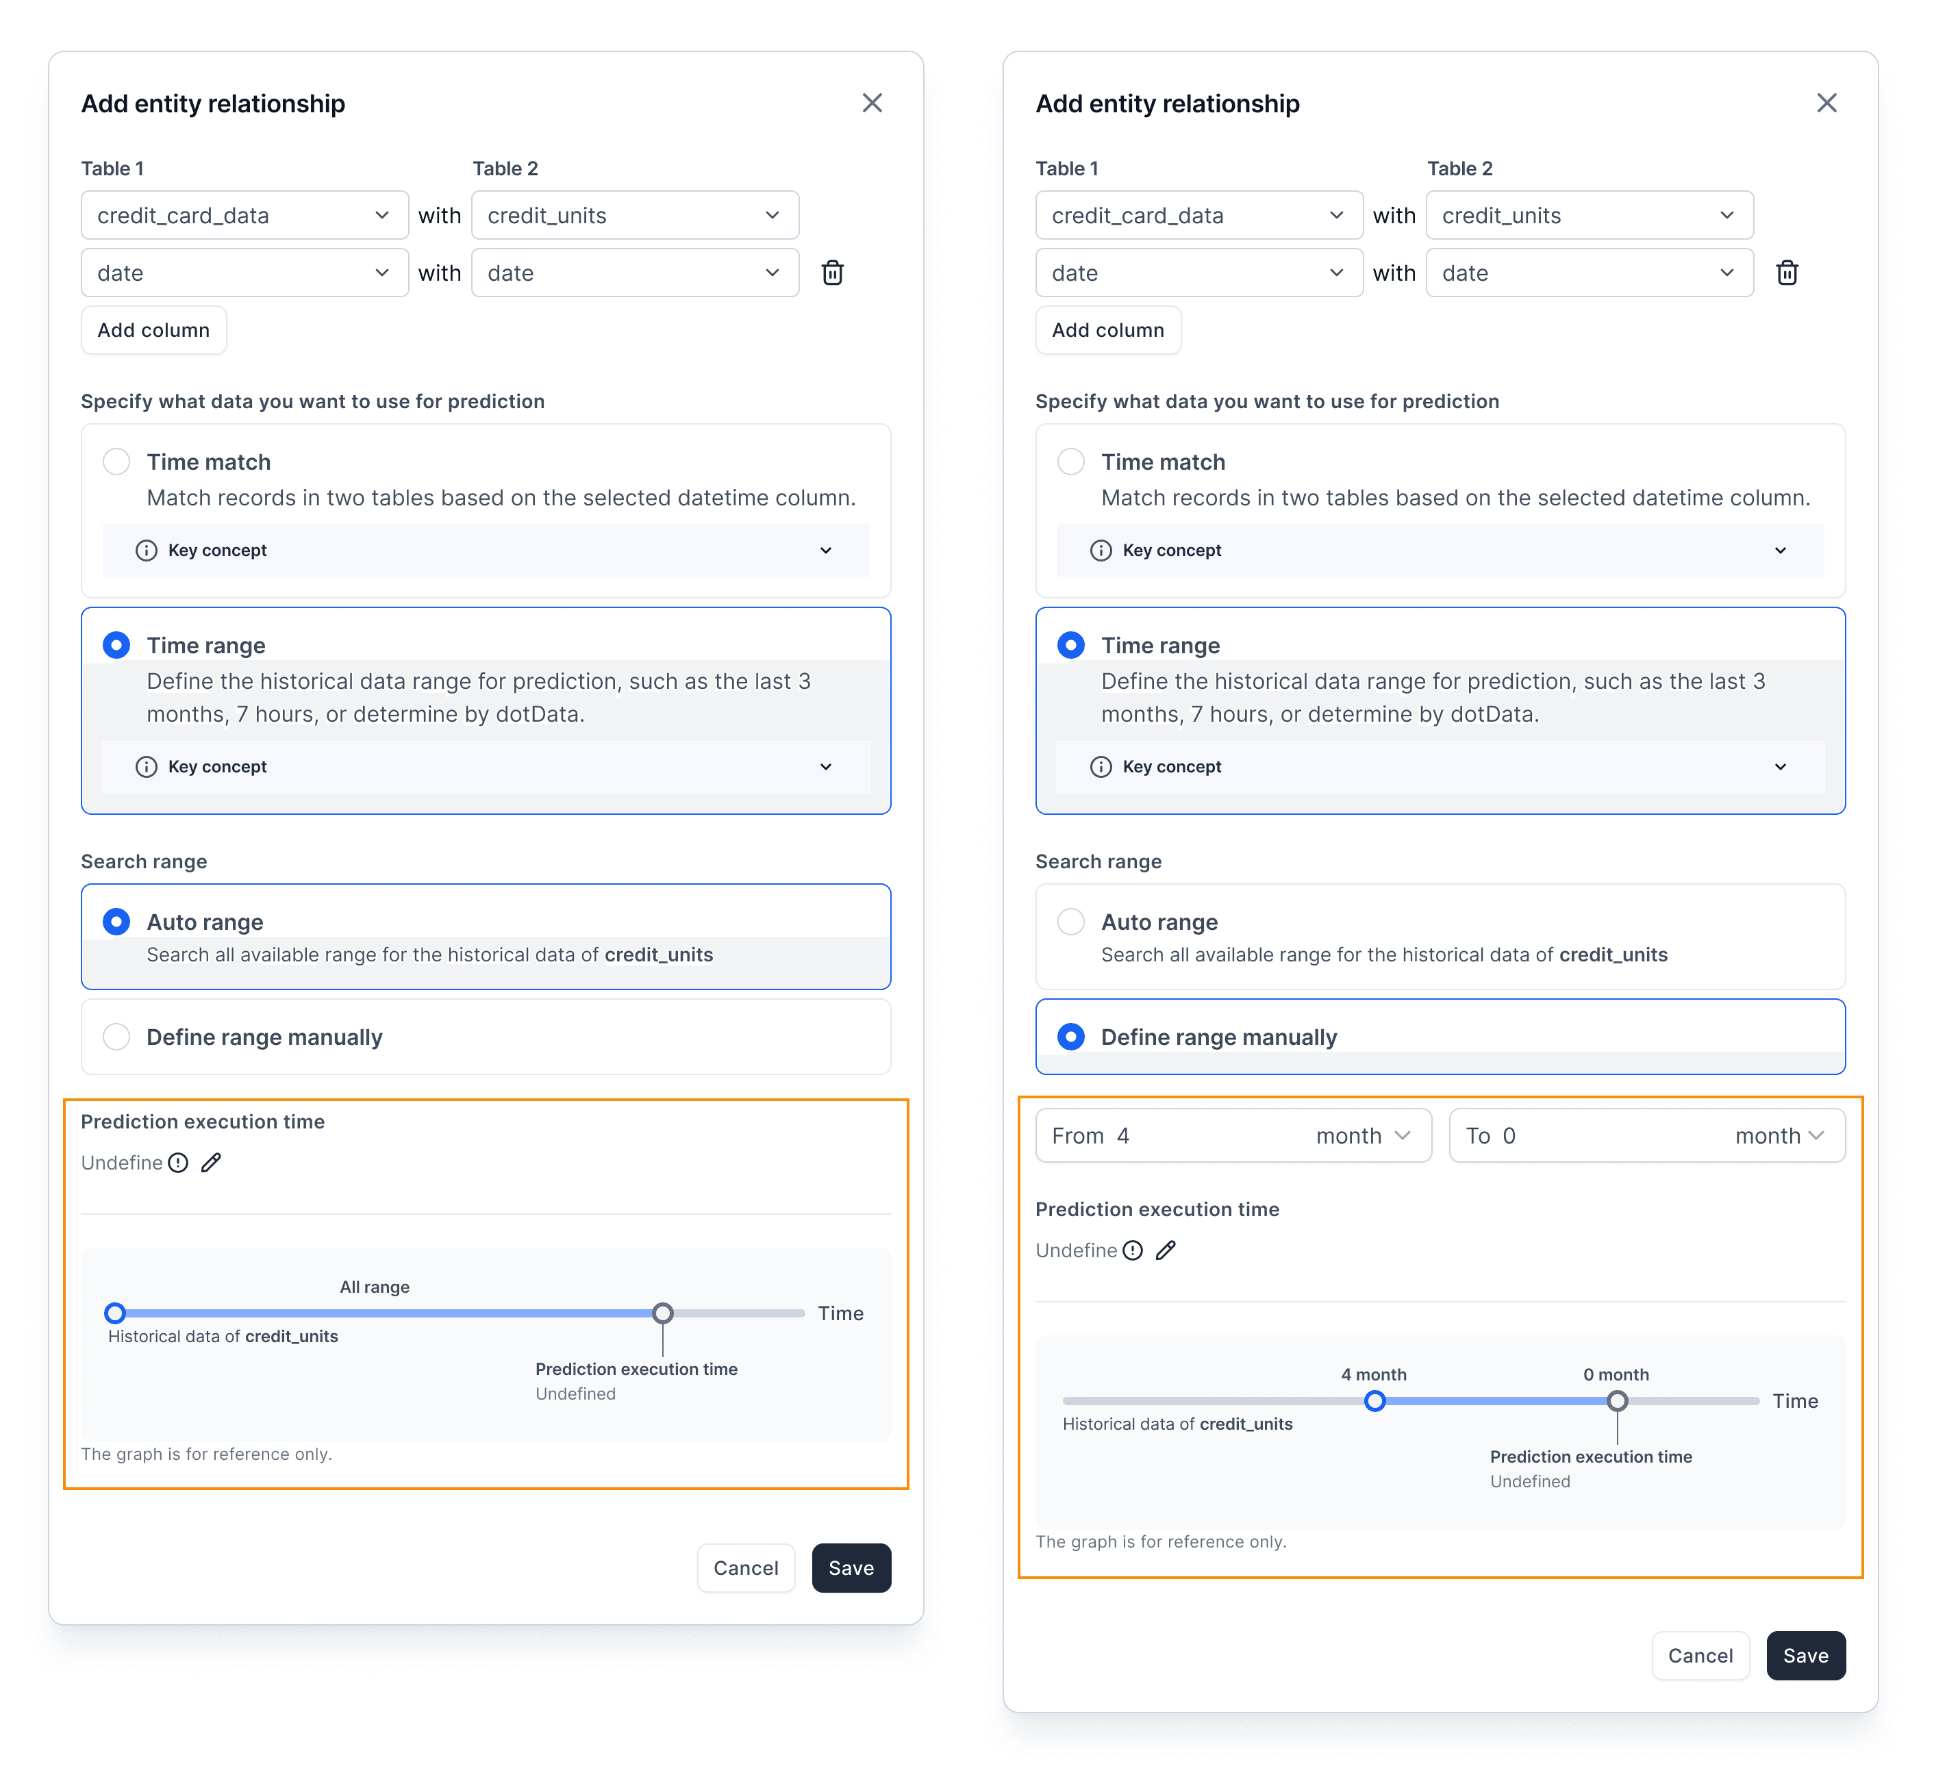Open credit_card_data Table 1 dropdown, left dialog
This screenshot has width=1934, height=1768.
244,215
